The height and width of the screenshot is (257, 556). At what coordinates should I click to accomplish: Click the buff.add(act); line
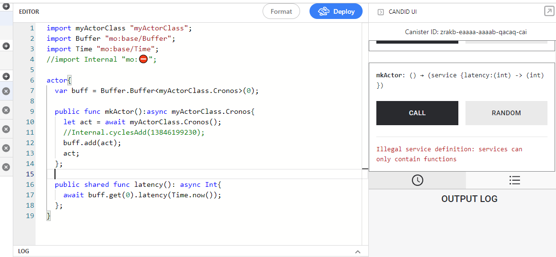coord(92,143)
